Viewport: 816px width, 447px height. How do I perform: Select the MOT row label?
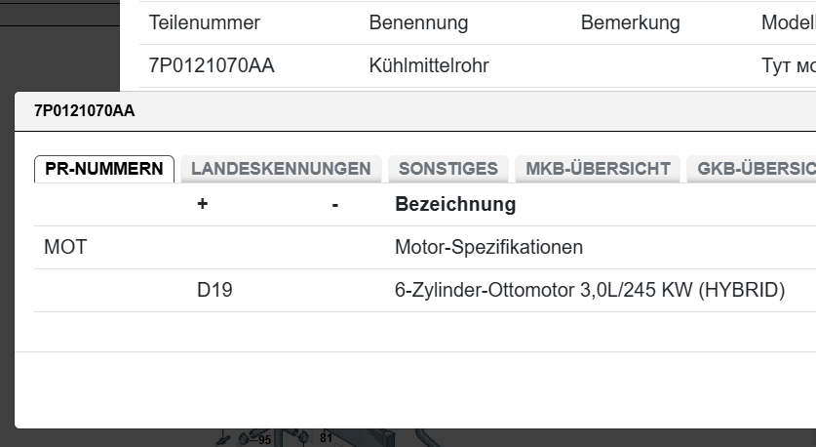pyautogui.click(x=65, y=248)
